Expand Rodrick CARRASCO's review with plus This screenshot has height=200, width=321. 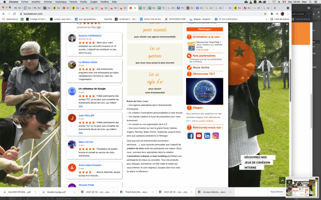click(89, 53)
